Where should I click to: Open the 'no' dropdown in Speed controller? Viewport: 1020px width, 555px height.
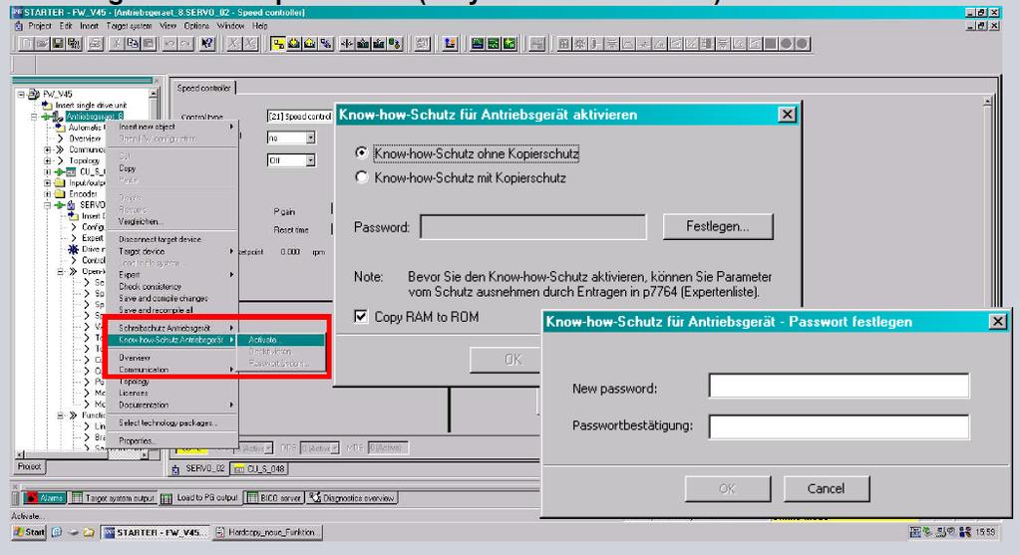tap(310, 138)
